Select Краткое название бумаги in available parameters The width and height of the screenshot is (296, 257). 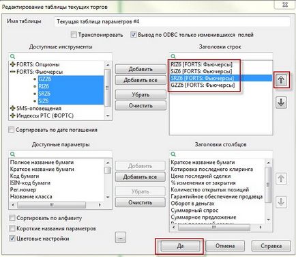[42, 169]
